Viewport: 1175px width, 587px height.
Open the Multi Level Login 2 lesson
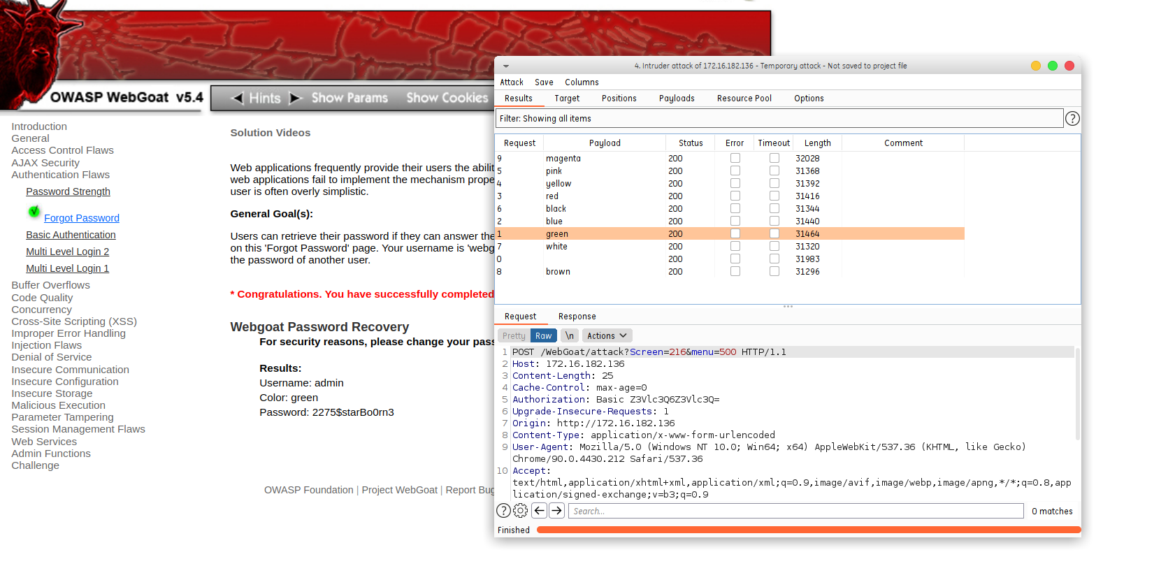[67, 252]
